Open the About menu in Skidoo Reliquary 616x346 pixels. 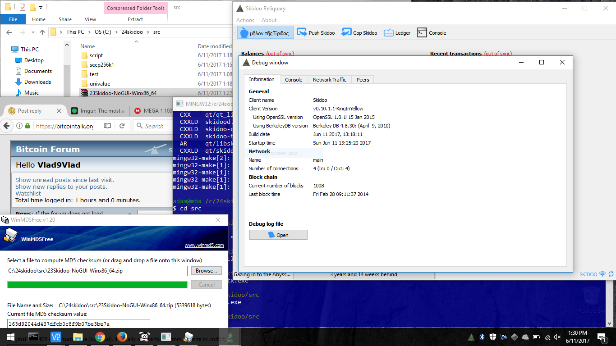pyautogui.click(x=269, y=20)
